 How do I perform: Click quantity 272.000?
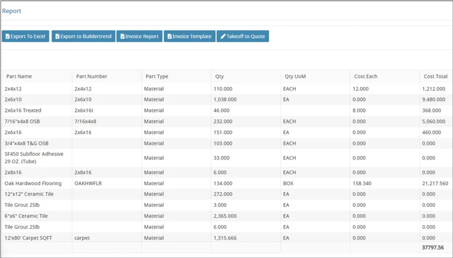(x=223, y=194)
